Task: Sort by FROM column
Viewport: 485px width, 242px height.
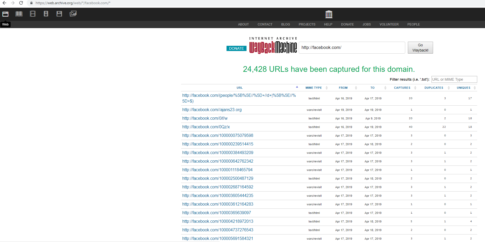Action: [x=343, y=88]
